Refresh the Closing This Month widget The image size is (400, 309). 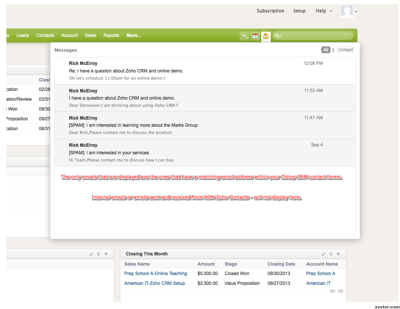331,254
